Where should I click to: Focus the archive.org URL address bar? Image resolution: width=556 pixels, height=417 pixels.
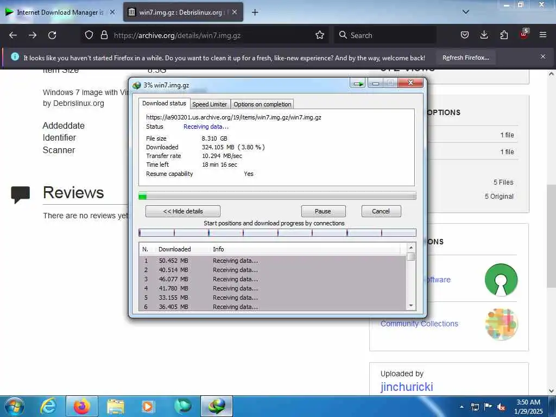pos(213,35)
